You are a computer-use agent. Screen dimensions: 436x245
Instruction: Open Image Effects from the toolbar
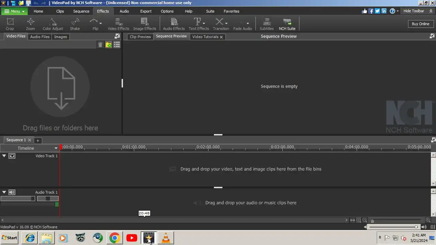click(x=144, y=24)
